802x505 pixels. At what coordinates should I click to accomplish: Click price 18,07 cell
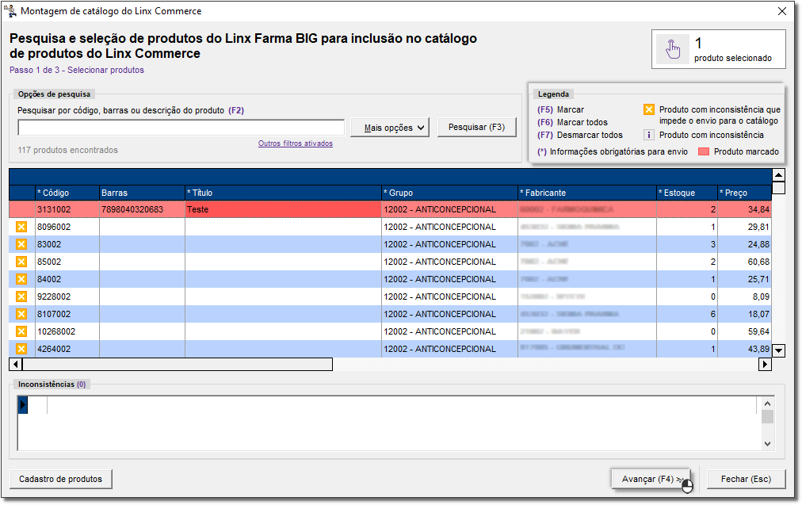[x=745, y=314]
